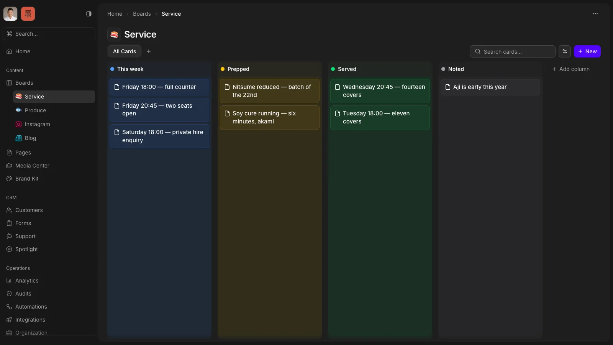This screenshot has height=345, width=613.
Task: Open card Soy cure running — six minutes, akami
Action: 270,117
